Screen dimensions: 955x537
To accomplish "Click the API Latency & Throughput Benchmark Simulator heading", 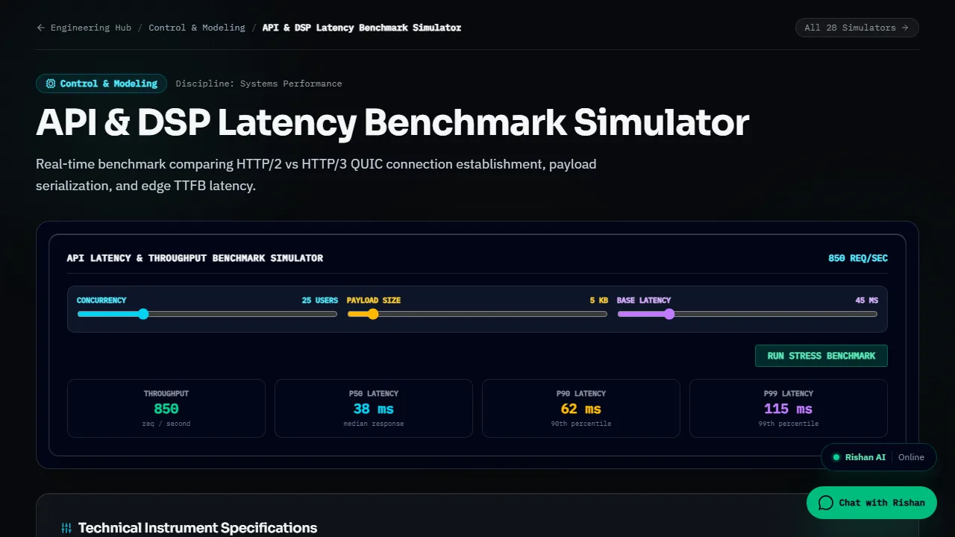I will (x=195, y=258).
